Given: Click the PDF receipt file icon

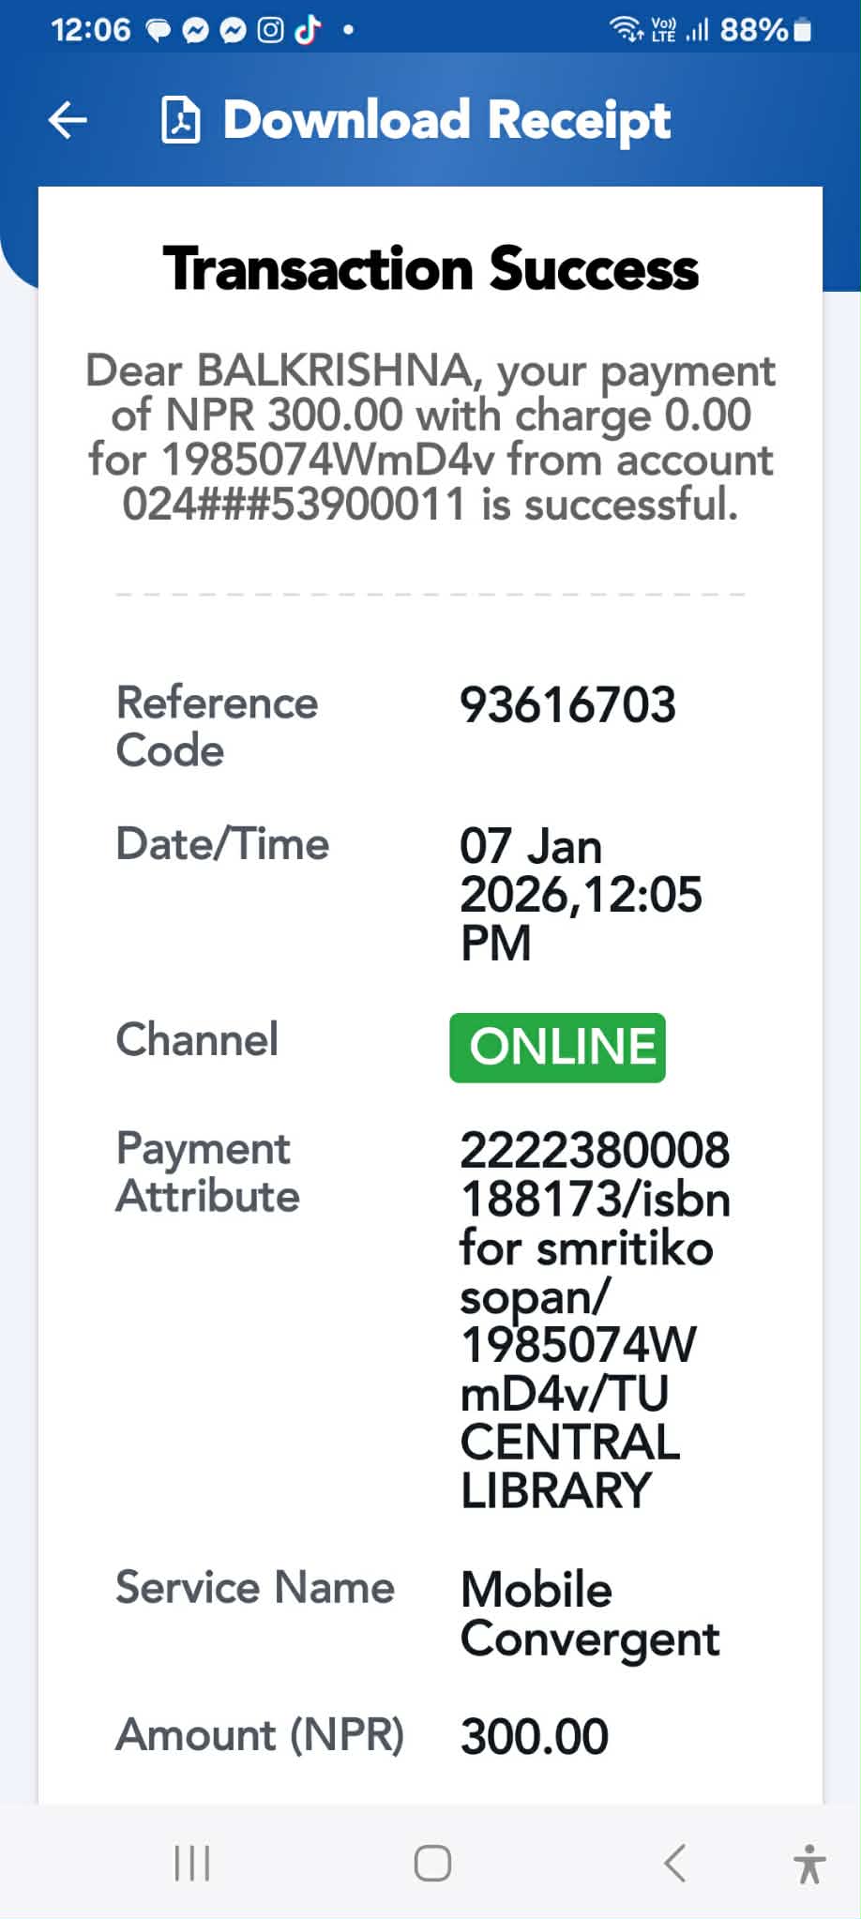Looking at the screenshot, I should pos(180,120).
